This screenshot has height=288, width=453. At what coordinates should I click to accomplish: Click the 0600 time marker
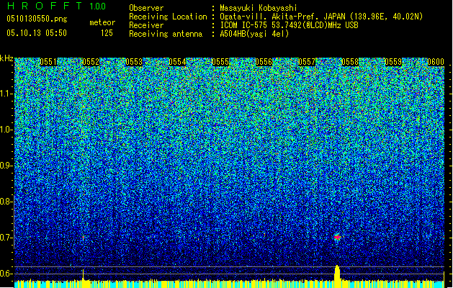click(x=436, y=62)
